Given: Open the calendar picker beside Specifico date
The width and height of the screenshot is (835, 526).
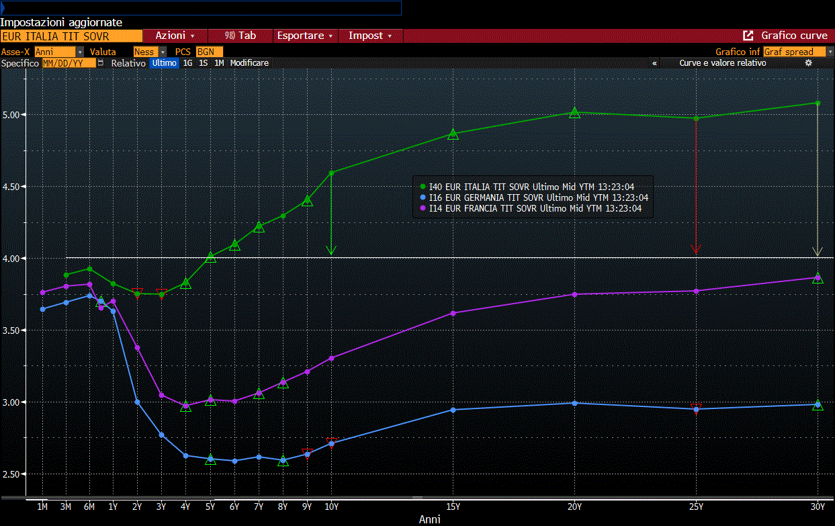Looking at the screenshot, I should pos(101,62).
